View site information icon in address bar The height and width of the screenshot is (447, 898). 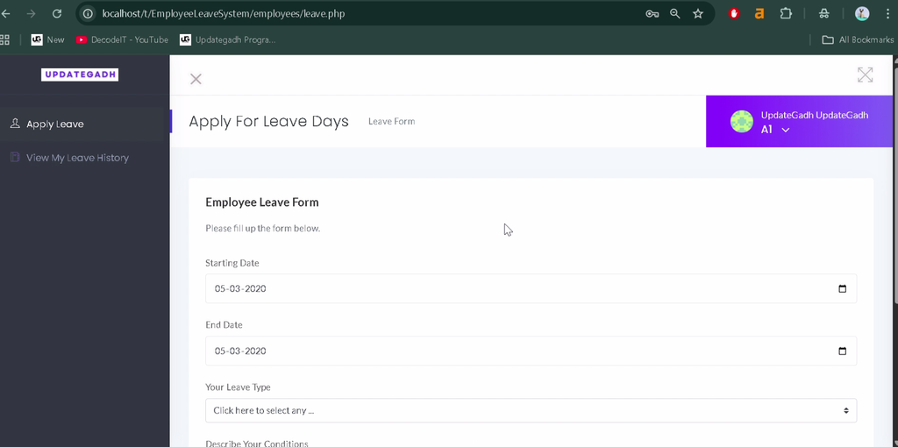pyautogui.click(x=88, y=14)
